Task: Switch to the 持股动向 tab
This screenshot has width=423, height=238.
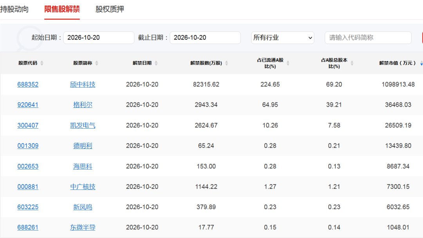Action: (x=14, y=9)
